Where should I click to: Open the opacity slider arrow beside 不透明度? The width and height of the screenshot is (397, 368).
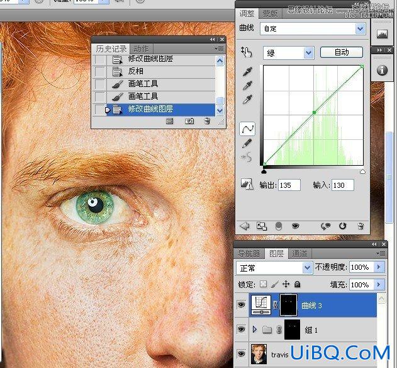point(379,267)
